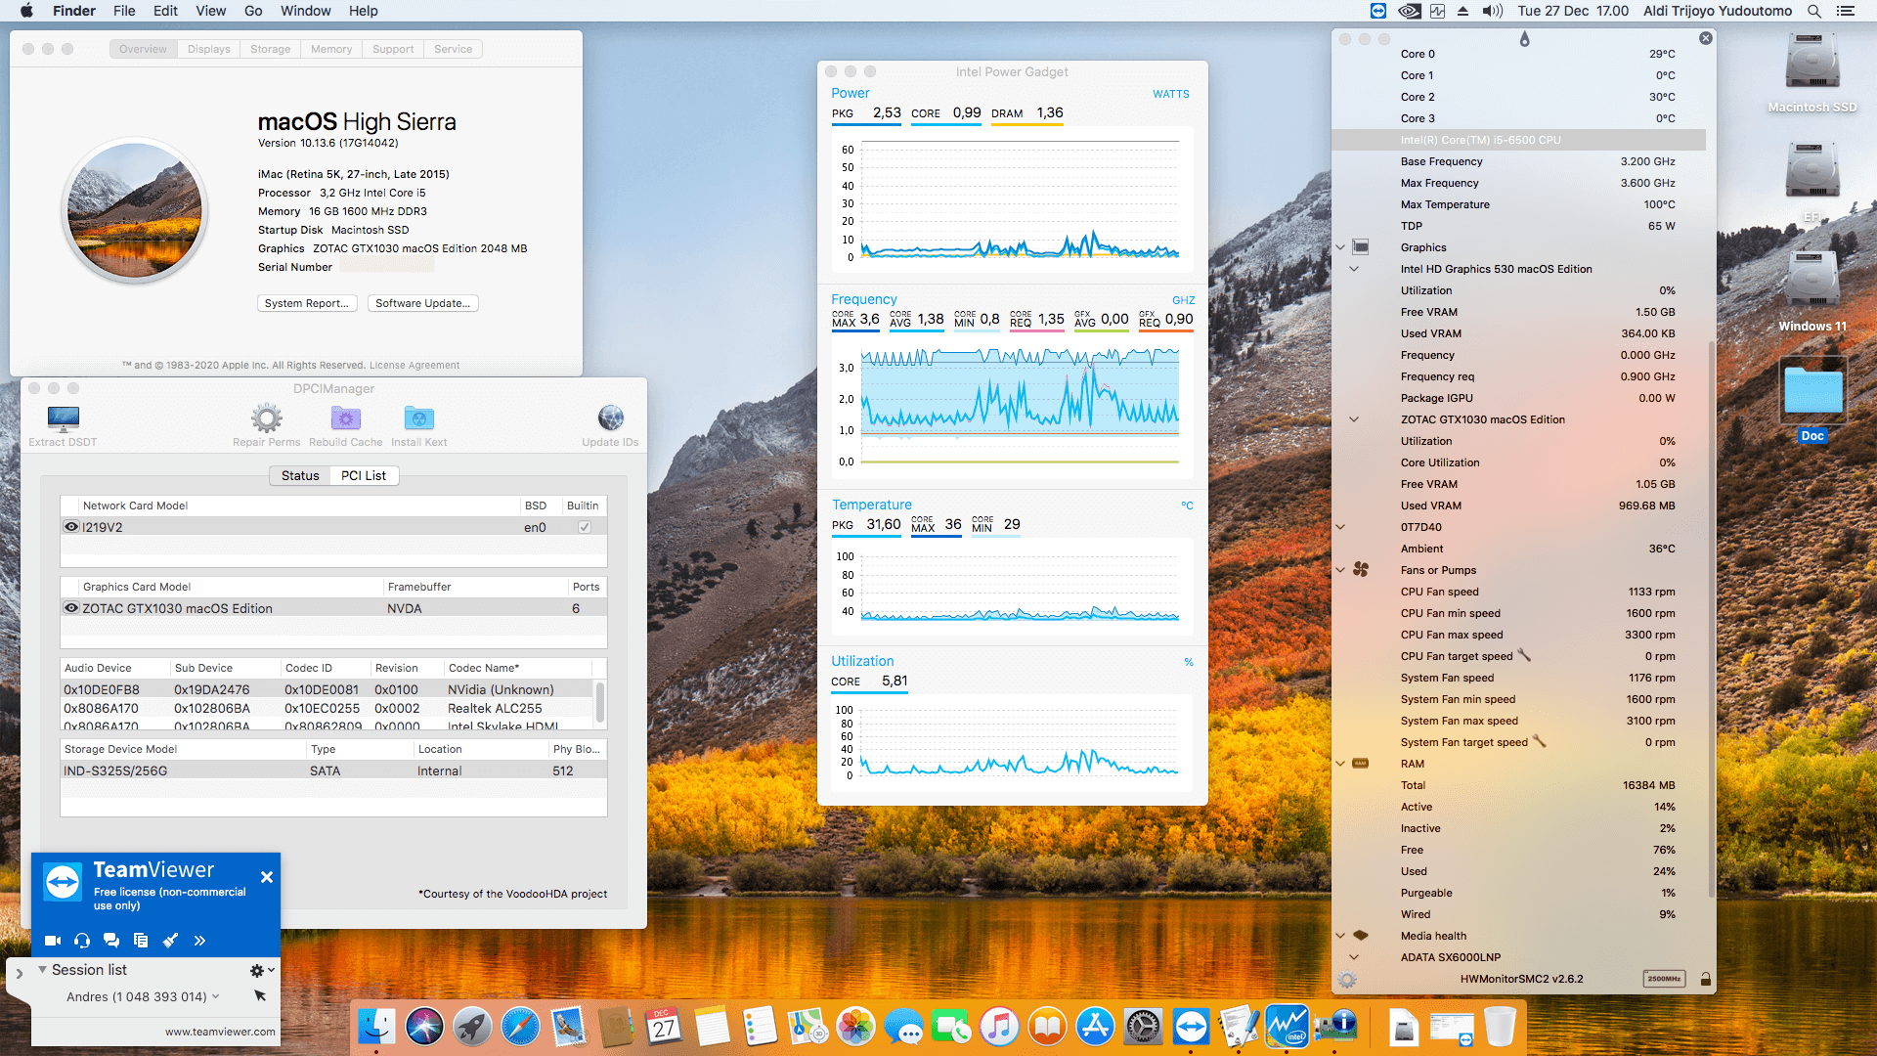Viewport: 1877px width, 1056px height.
Task: Collapse TeamViewer side panel arrow
Action: point(19,974)
